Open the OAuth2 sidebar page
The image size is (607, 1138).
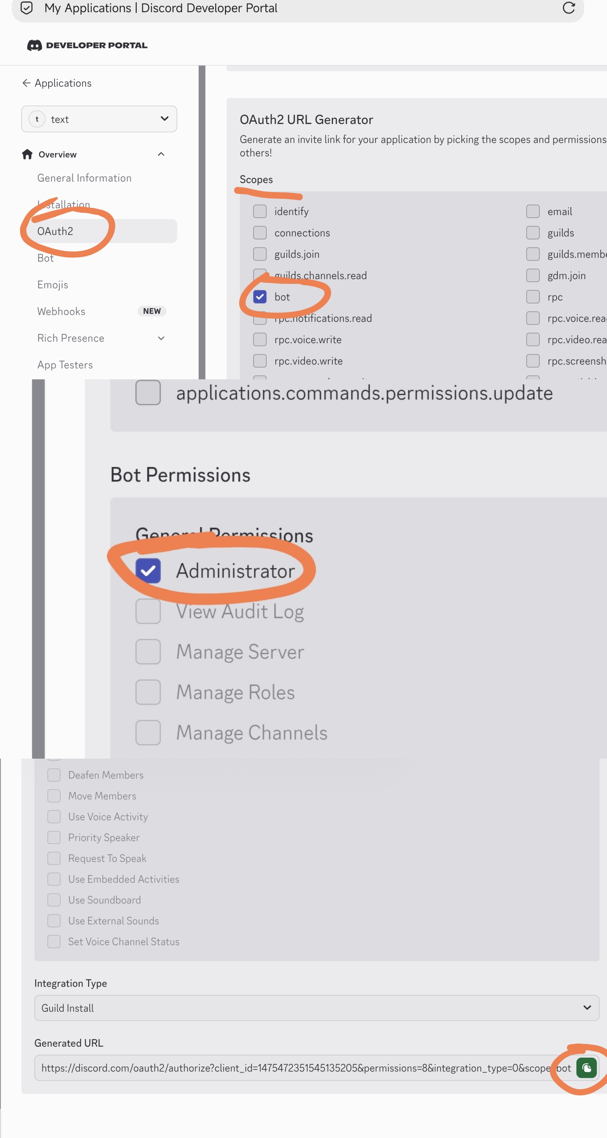tap(55, 231)
